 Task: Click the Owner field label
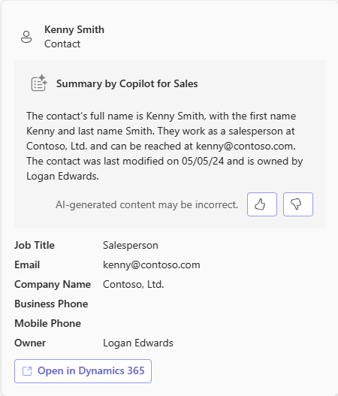tap(30, 343)
